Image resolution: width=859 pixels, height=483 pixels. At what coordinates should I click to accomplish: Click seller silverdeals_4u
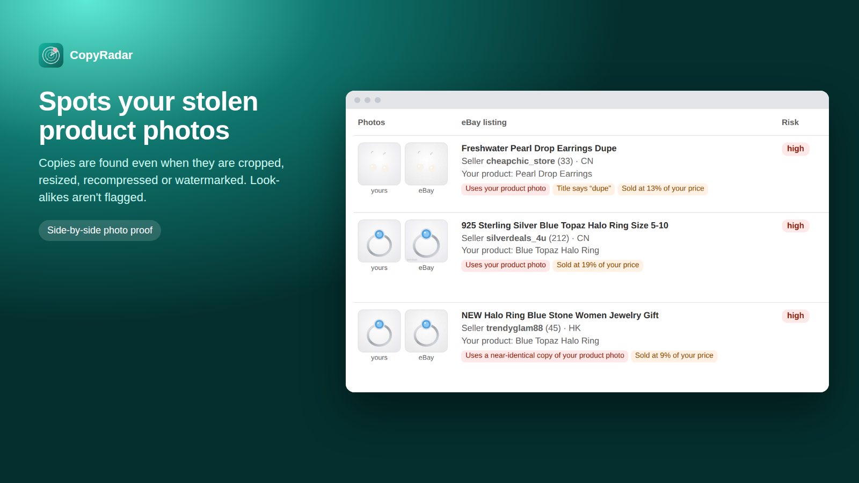pyautogui.click(x=516, y=238)
